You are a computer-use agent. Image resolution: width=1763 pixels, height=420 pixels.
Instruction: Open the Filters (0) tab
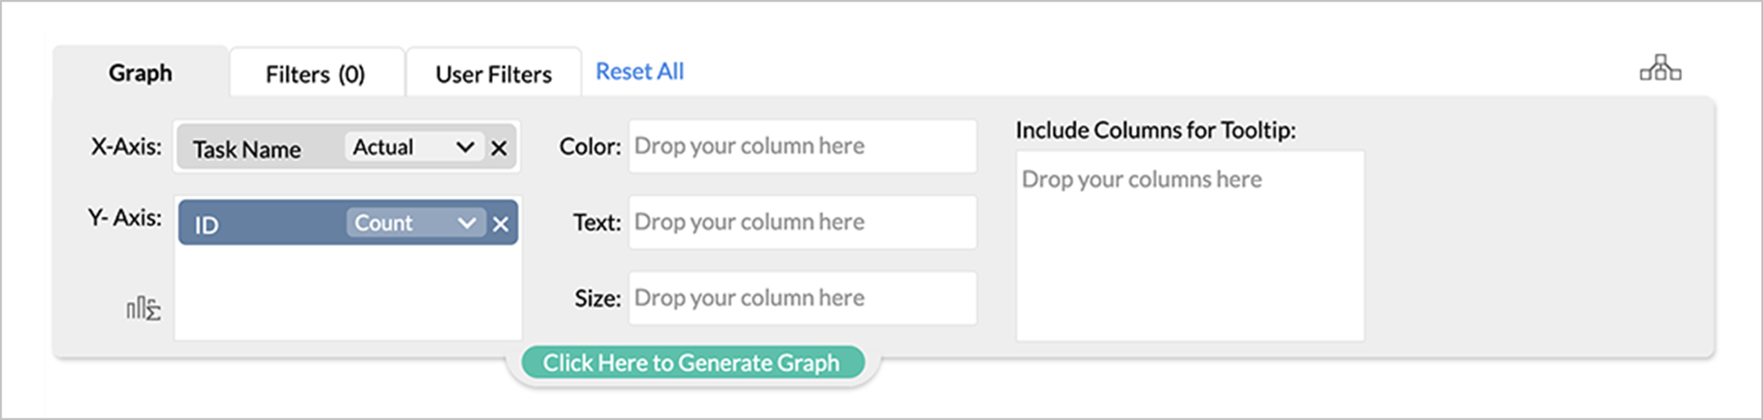[316, 74]
